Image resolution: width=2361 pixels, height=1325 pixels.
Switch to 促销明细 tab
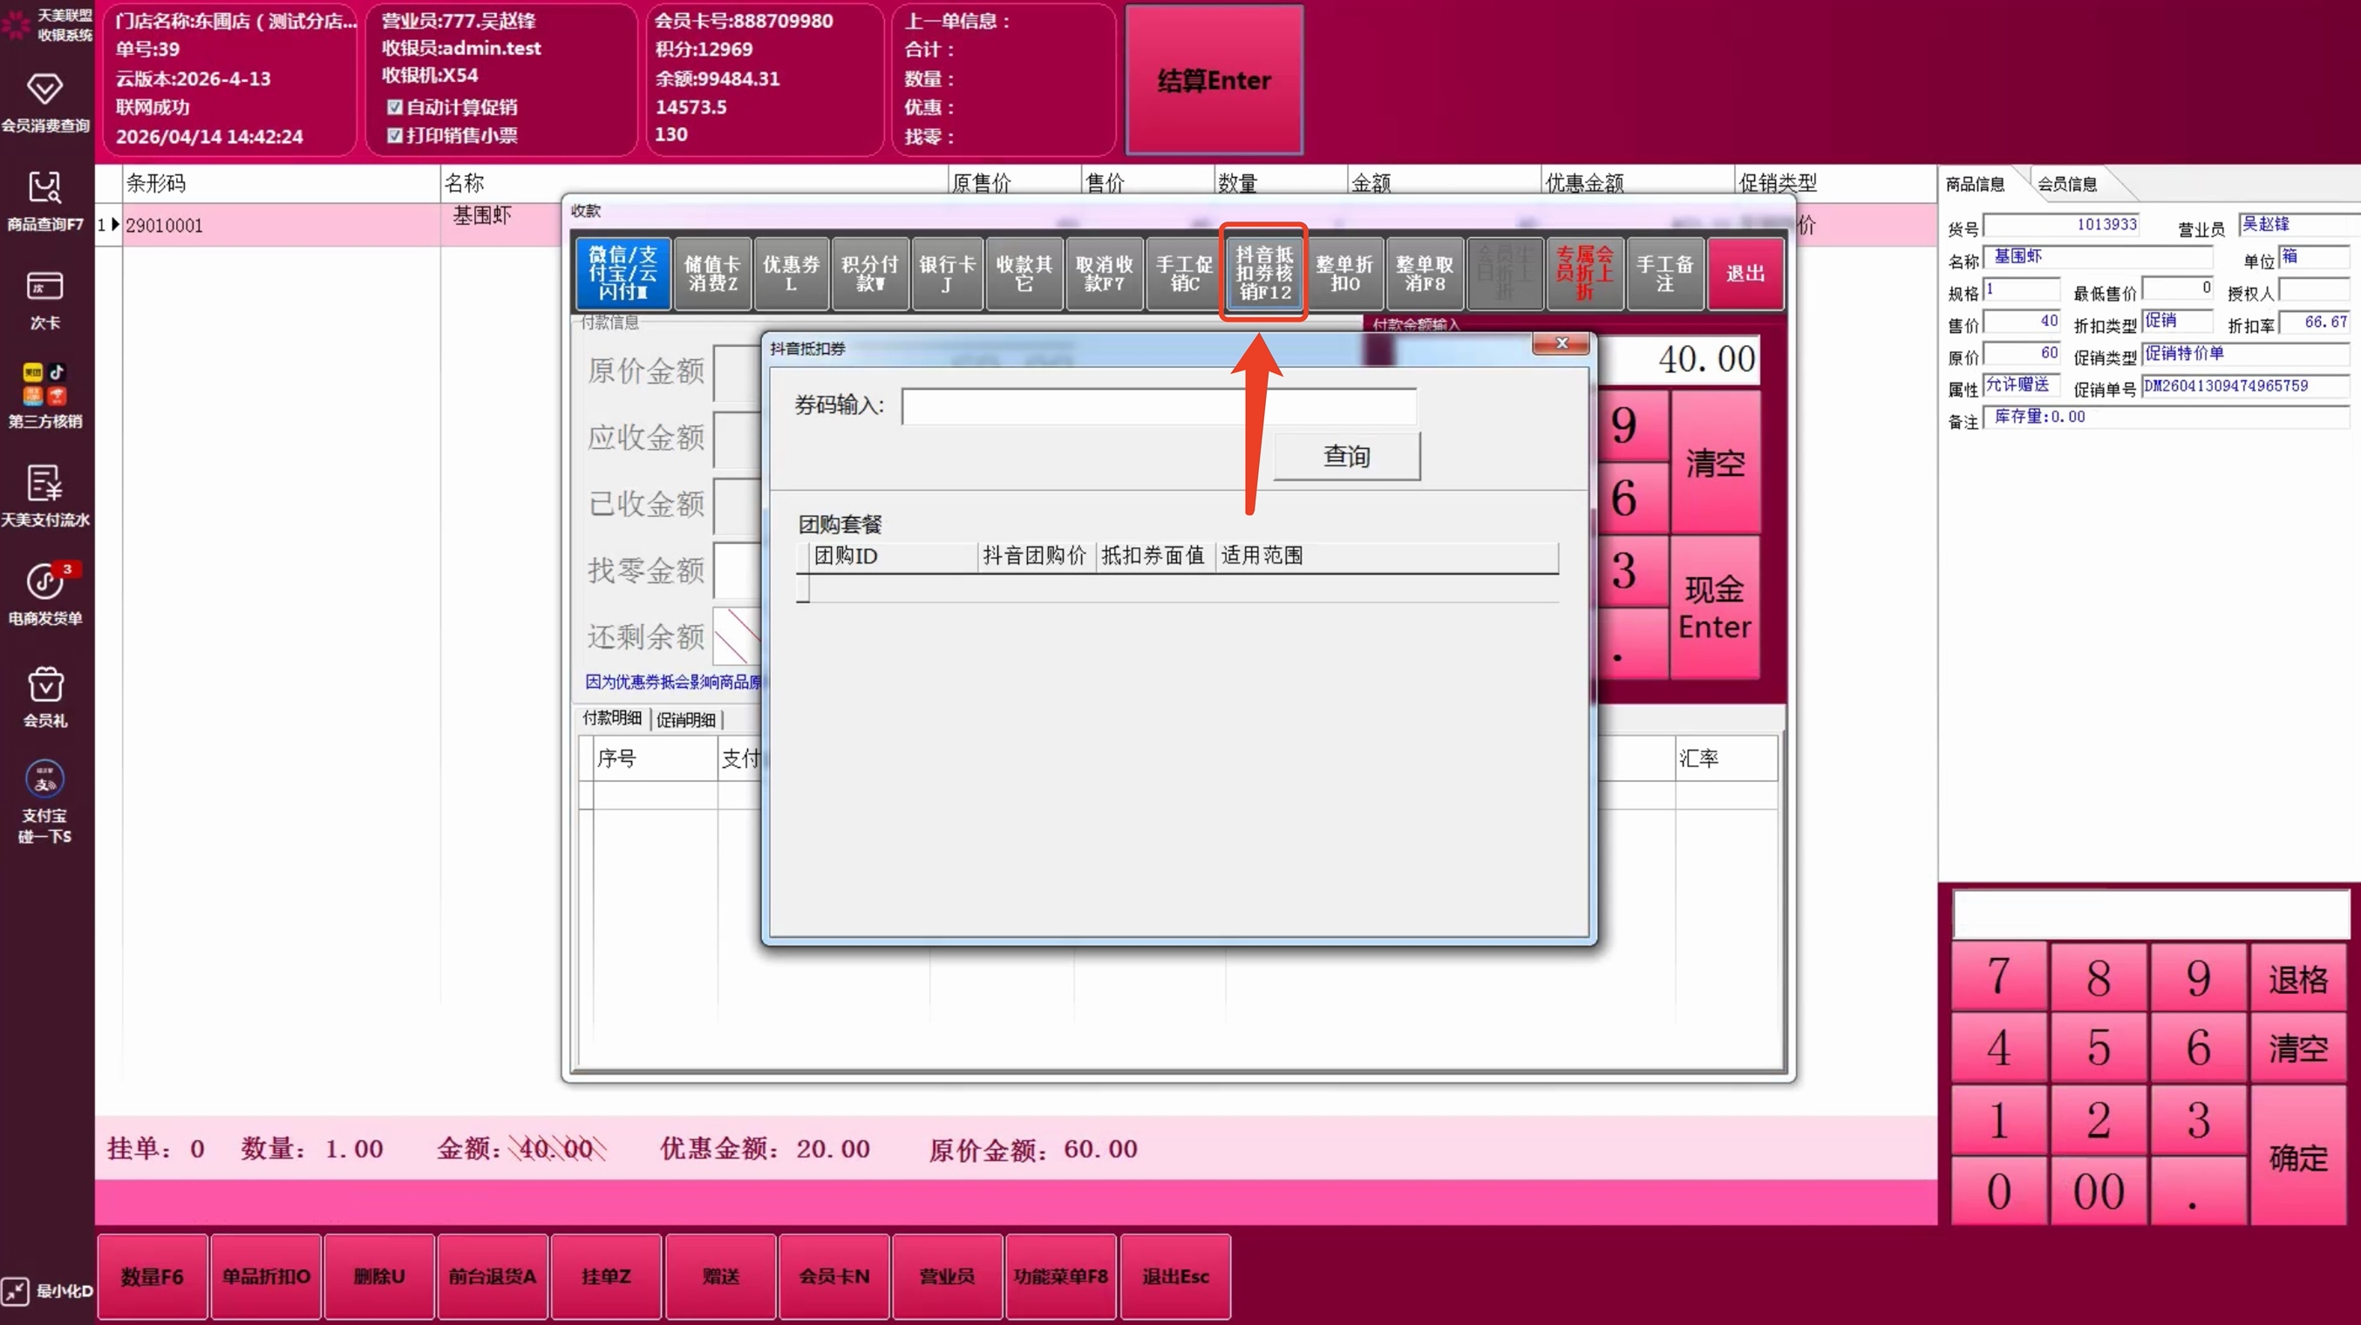(685, 719)
